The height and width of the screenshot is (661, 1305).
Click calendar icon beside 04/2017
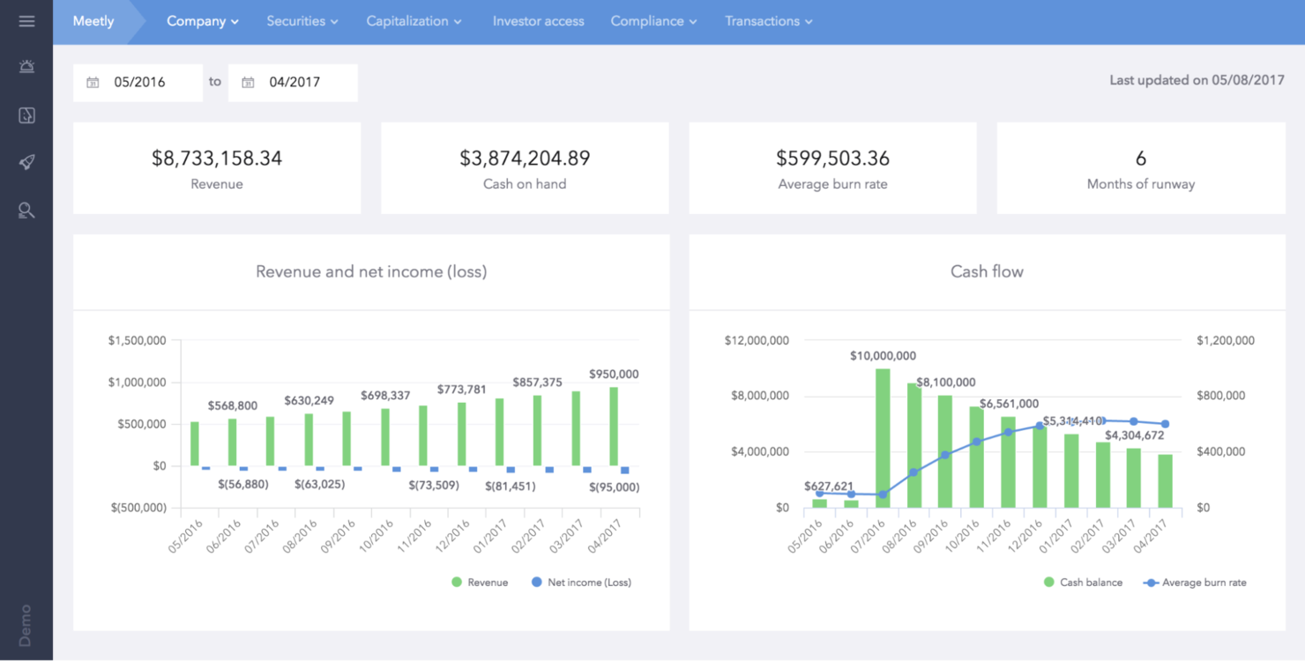248,83
